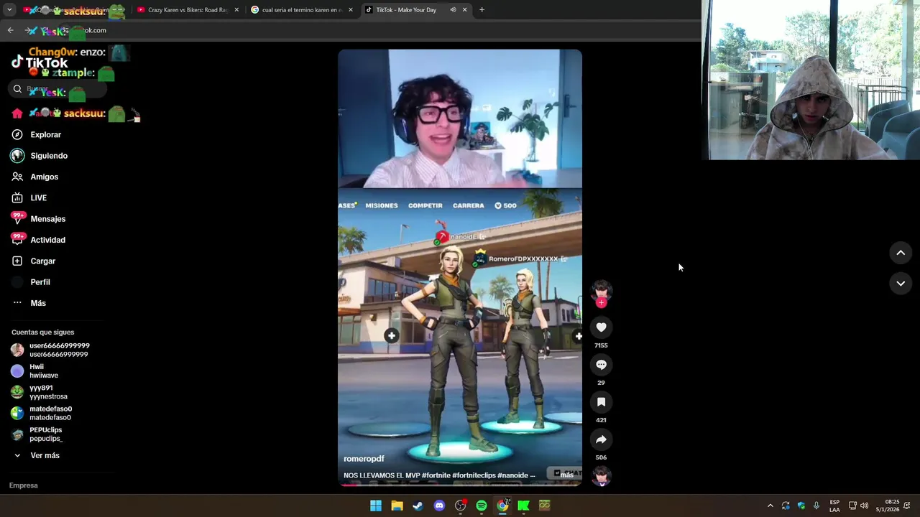Image resolution: width=920 pixels, height=517 pixels.
Task: Close the 'Crazy Karen vs Bikers' tab
Action: click(236, 10)
